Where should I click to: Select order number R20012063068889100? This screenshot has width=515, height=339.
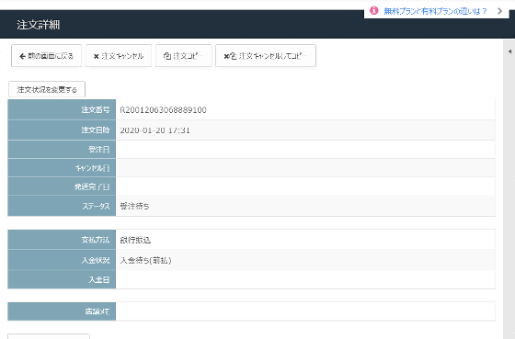click(x=164, y=110)
